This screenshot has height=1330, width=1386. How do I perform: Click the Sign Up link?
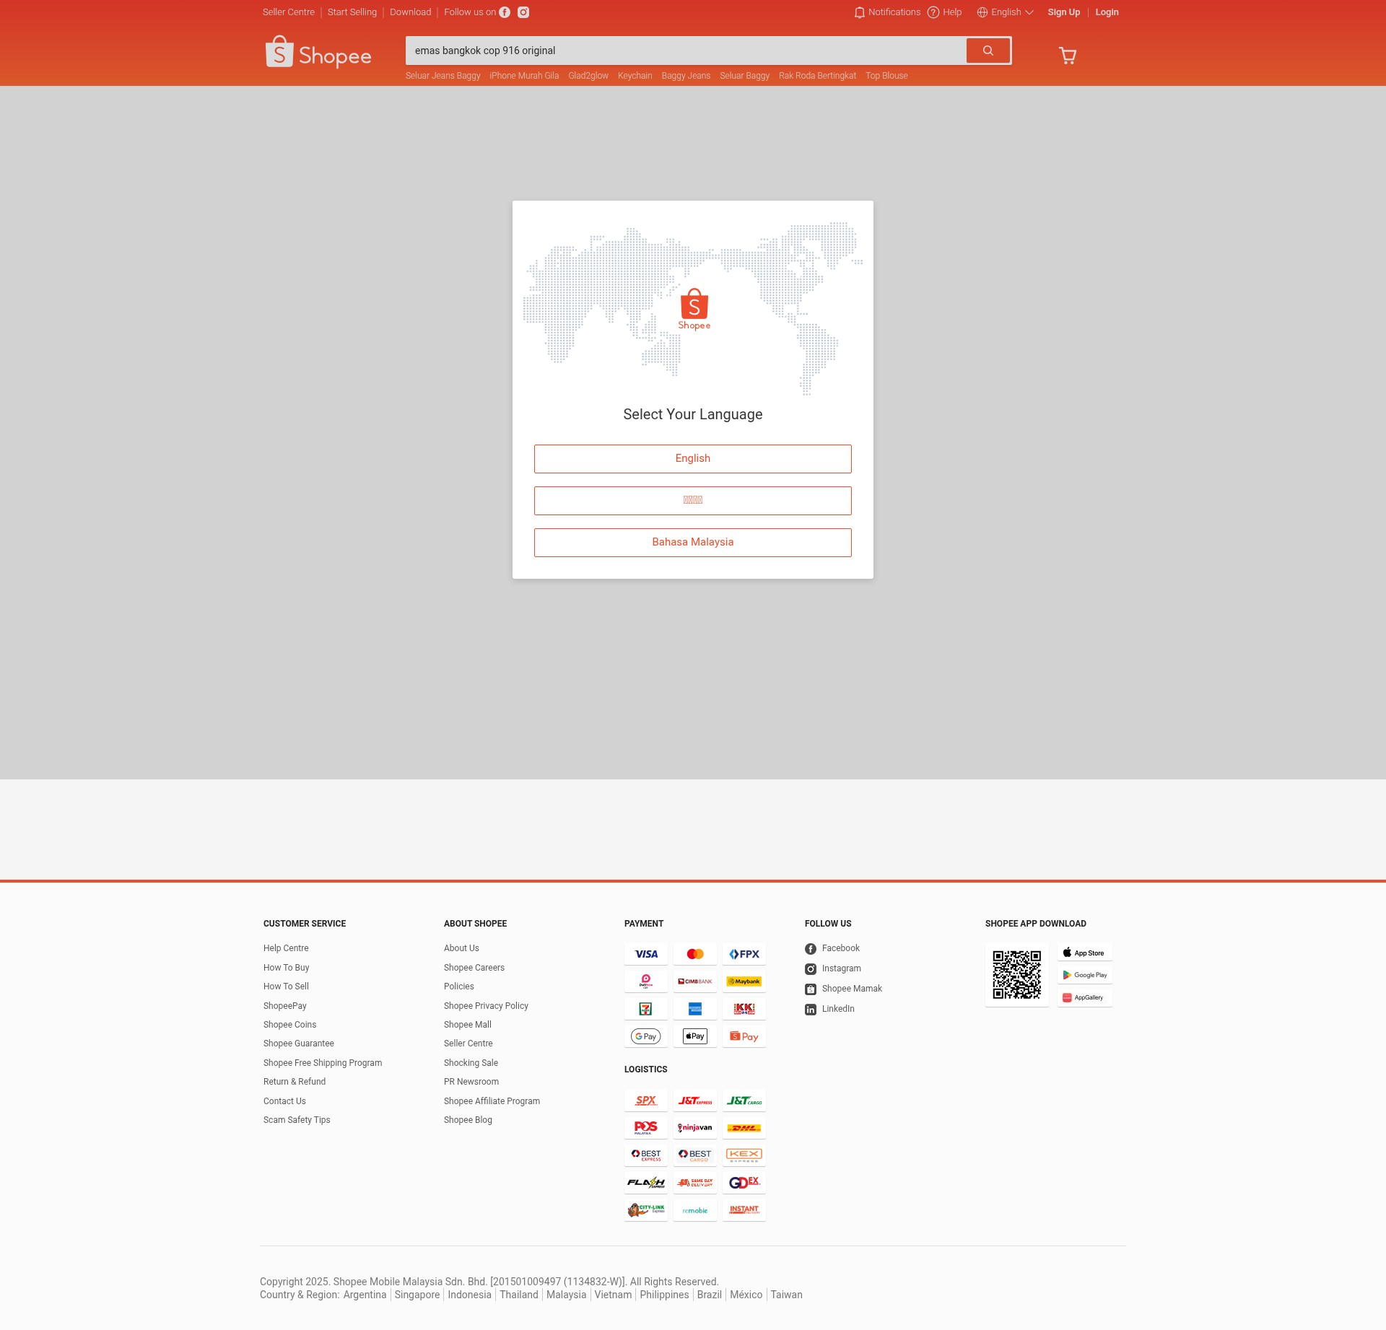point(1064,12)
